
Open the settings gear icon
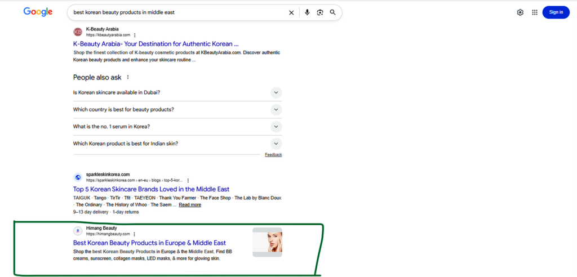click(x=520, y=12)
